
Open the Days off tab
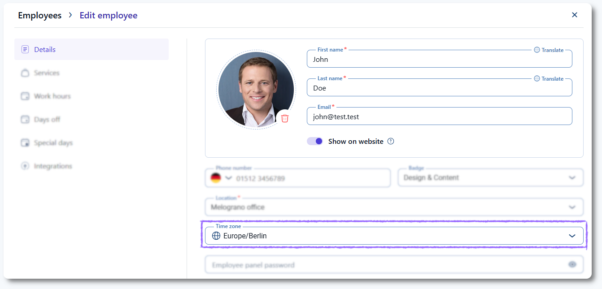pos(47,120)
